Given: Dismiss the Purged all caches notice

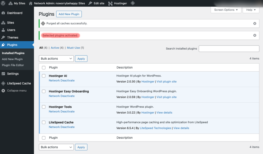Looking at the screenshot, I should (x=255, y=24).
